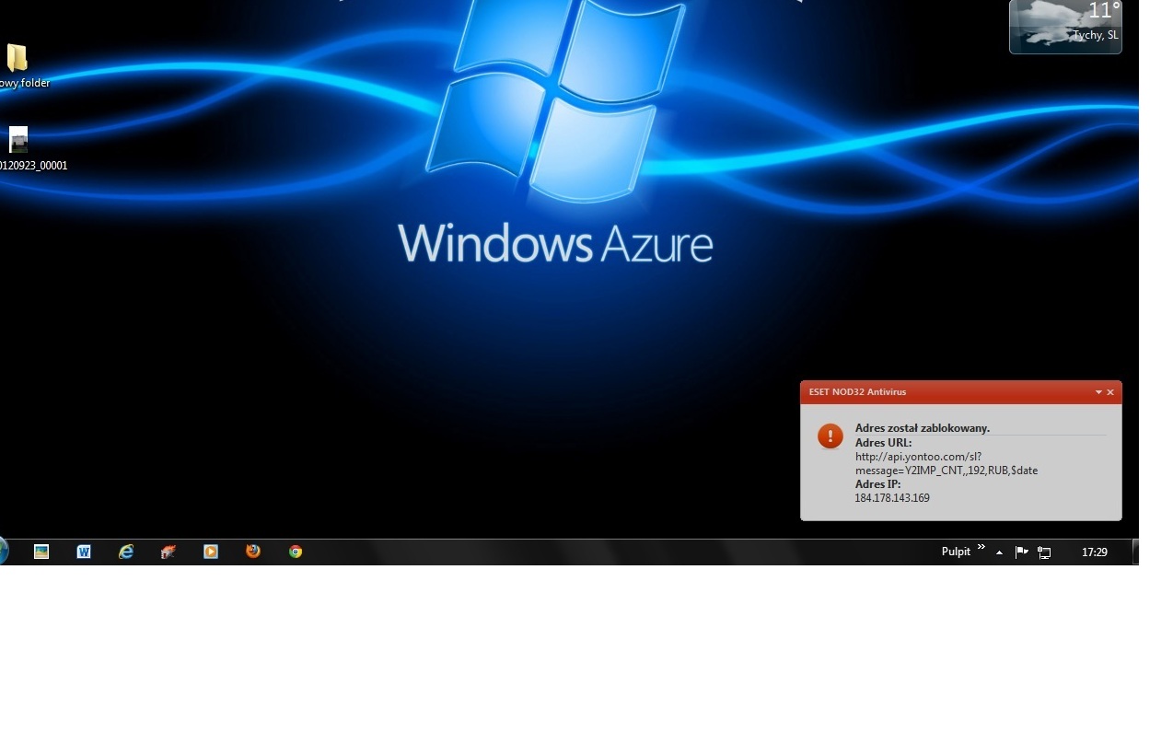Click the 'Adres URL:' label
The height and width of the screenshot is (744, 1173).
click(x=883, y=443)
